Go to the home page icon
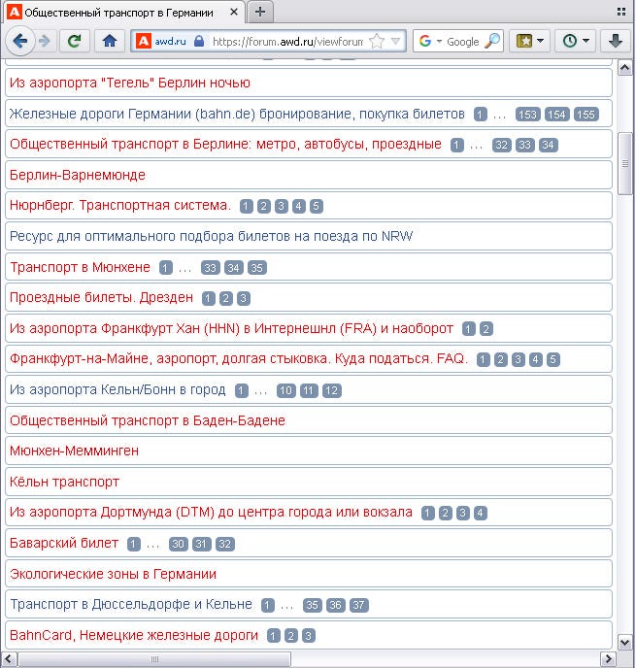Screen dimensions: 636x668 tap(110, 41)
